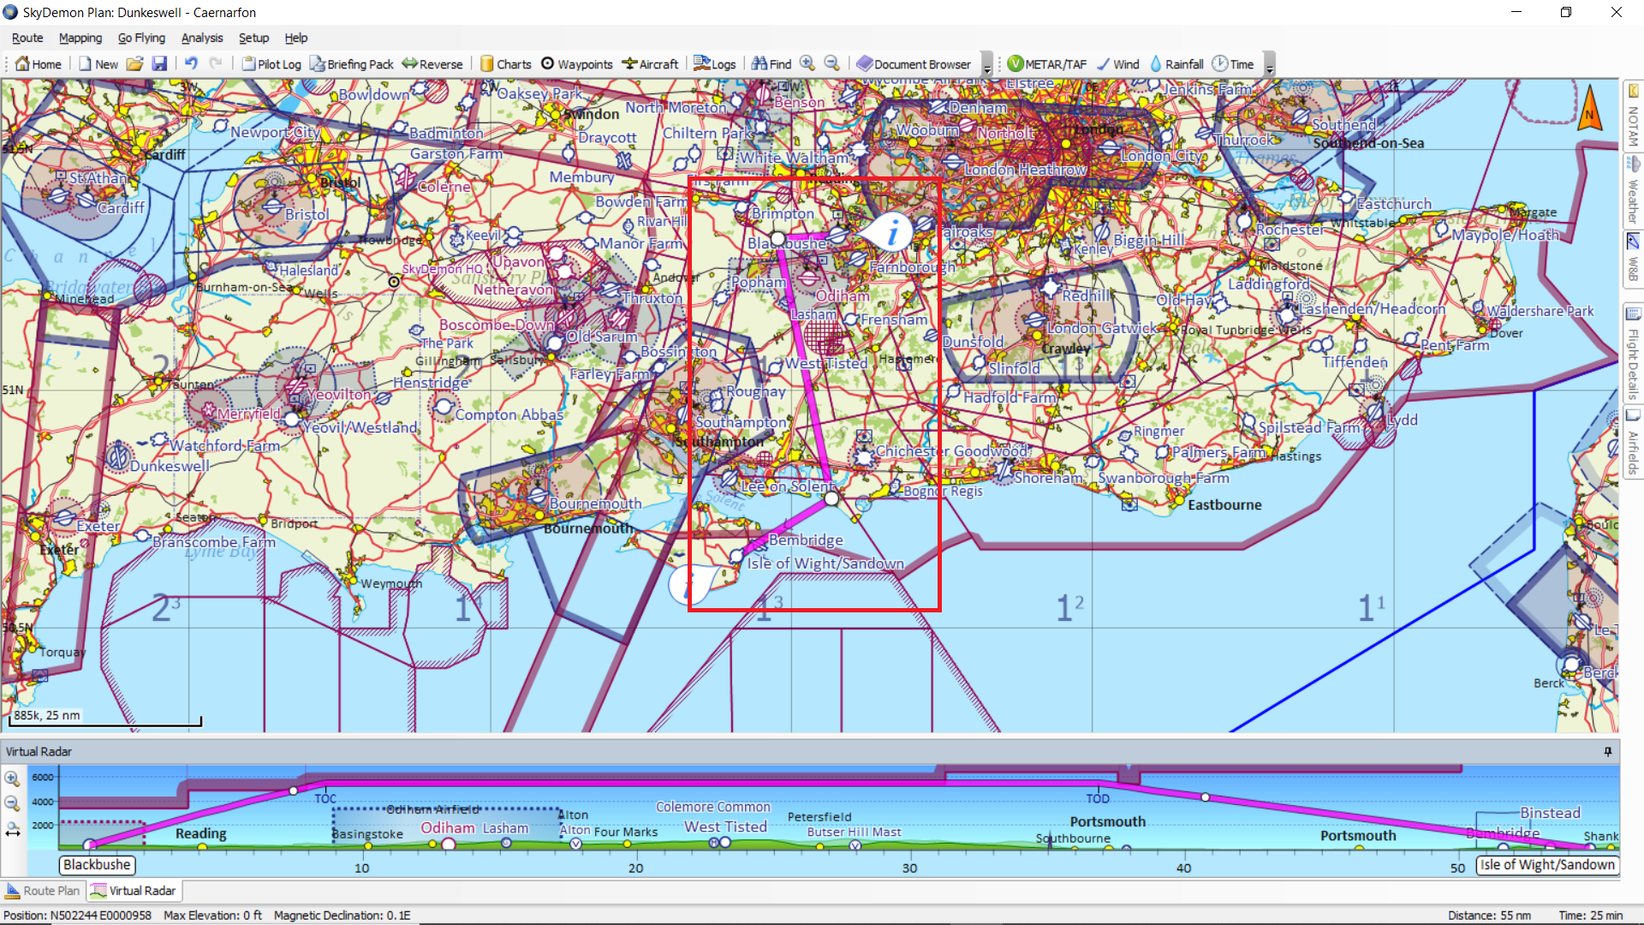The image size is (1644, 925).
Task: Click the greyed Redo arrow
Action: [216, 63]
